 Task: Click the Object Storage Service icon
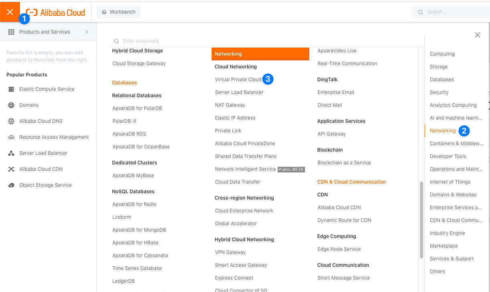click(11, 185)
